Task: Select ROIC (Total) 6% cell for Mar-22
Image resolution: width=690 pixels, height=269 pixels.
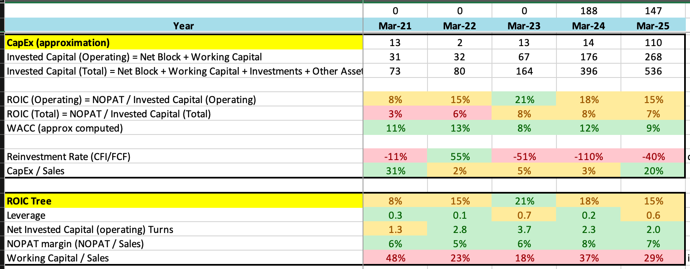Action: coord(459,114)
